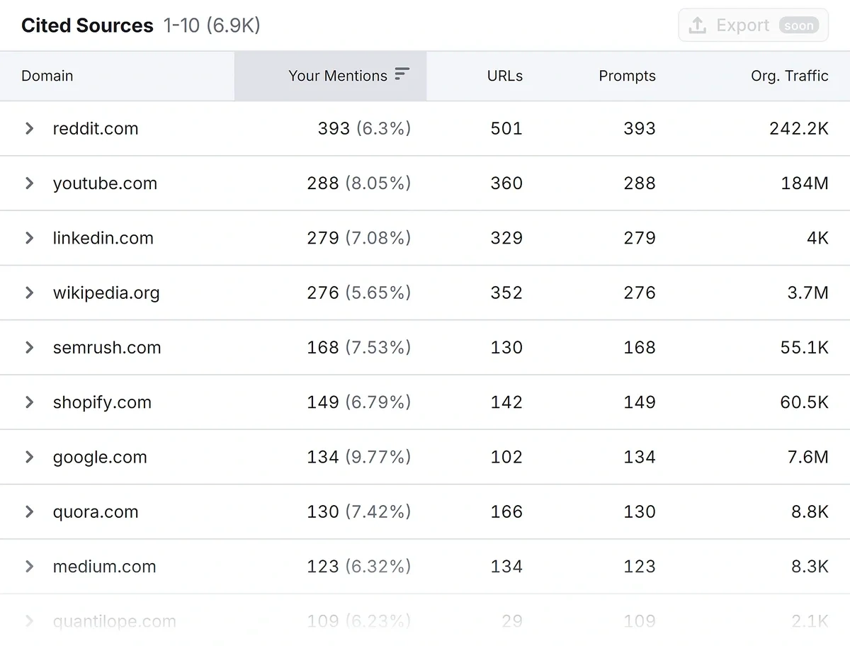Sort the table by Your Mentions
This screenshot has height=646, width=850.
click(339, 76)
